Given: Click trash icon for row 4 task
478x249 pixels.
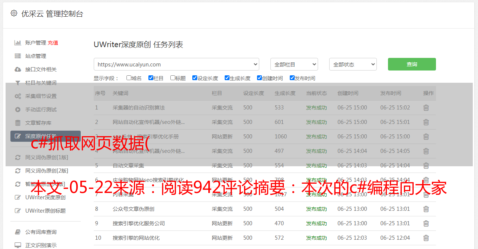Looking at the screenshot, I should pos(426,151).
